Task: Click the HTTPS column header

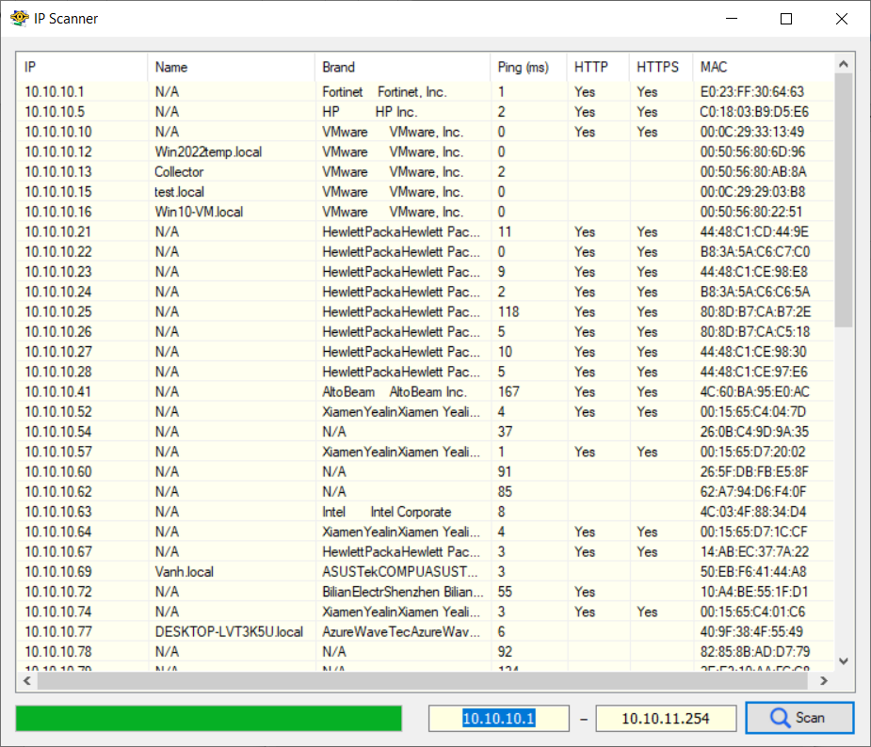Action: point(660,67)
